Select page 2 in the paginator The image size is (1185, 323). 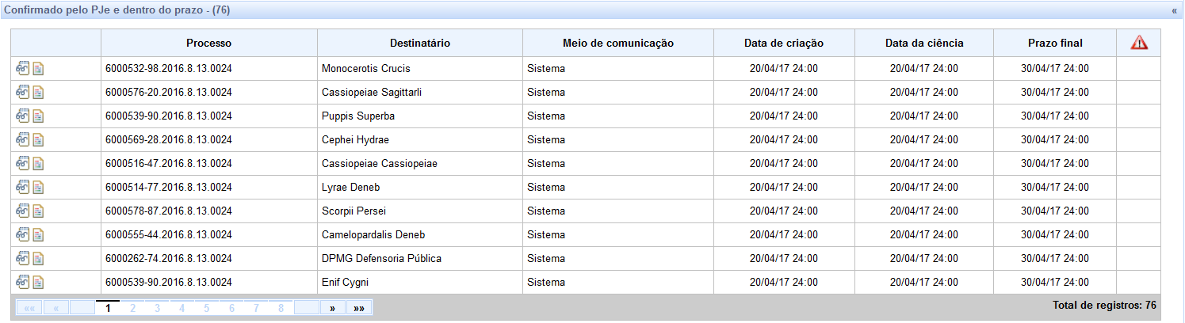[x=132, y=308]
